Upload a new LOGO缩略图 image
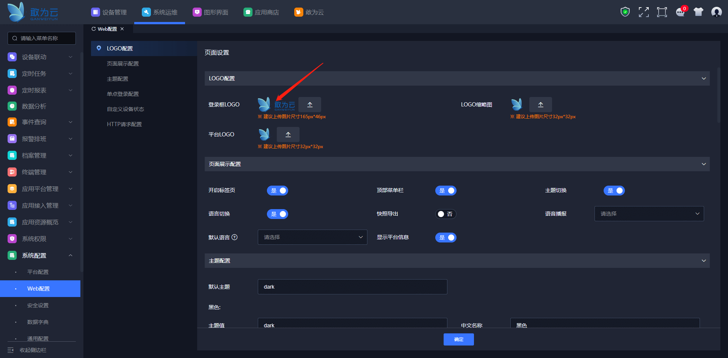The height and width of the screenshot is (358, 728). (541, 105)
